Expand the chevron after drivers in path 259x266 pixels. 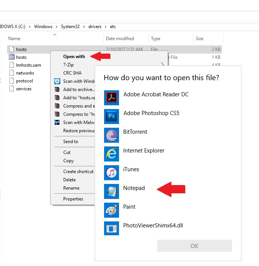click(106, 27)
